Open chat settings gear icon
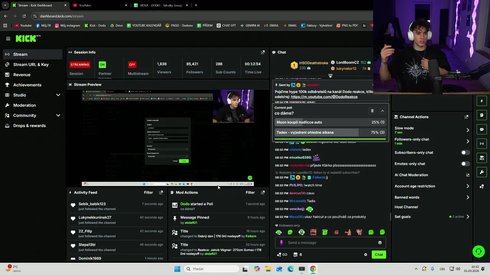The width and height of the screenshot is (490, 275). click(x=366, y=255)
